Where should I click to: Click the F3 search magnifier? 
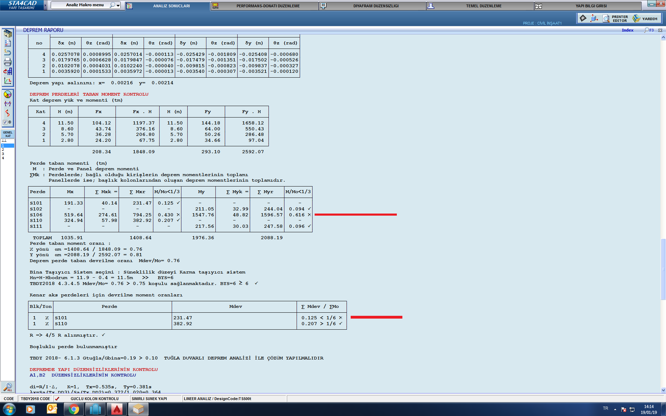point(647,30)
